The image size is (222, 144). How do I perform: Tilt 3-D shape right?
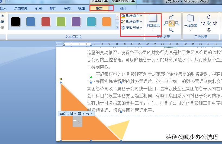(215, 23)
